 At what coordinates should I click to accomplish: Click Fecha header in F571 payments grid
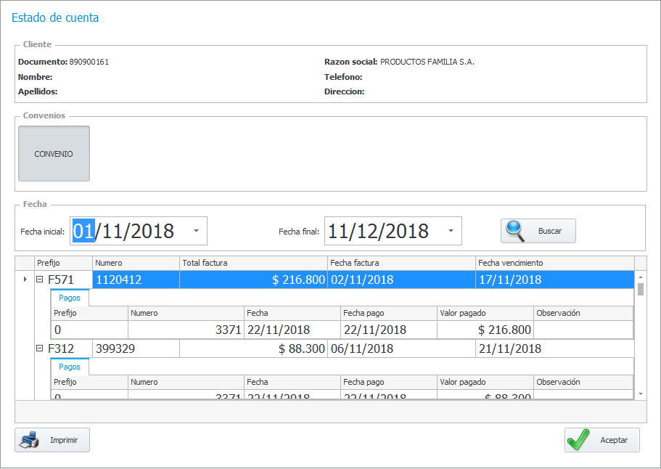292,313
